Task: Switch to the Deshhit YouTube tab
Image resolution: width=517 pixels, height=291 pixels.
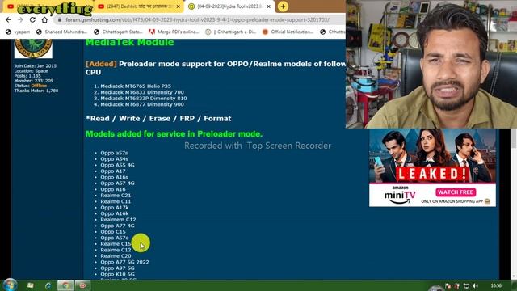Action: [x=139, y=6]
